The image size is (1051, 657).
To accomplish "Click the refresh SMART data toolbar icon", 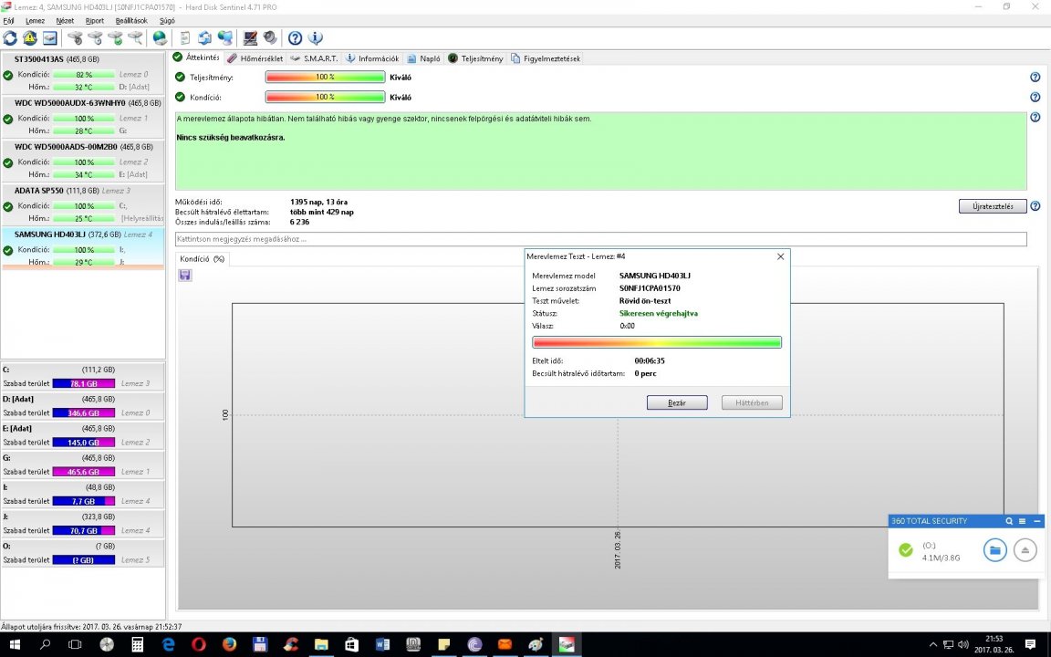I will point(10,38).
